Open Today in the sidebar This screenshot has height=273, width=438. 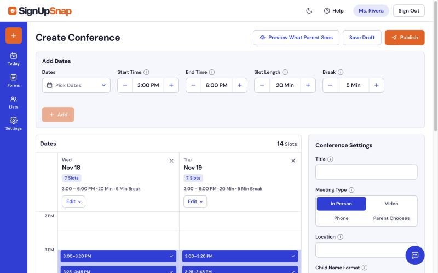click(13, 59)
